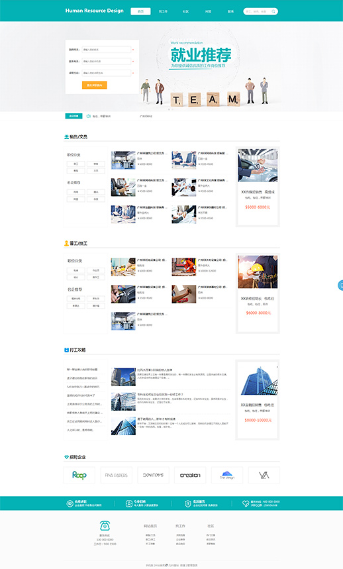Click the speaker announcement icon below banner
343x569 pixels.
click(x=89, y=116)
